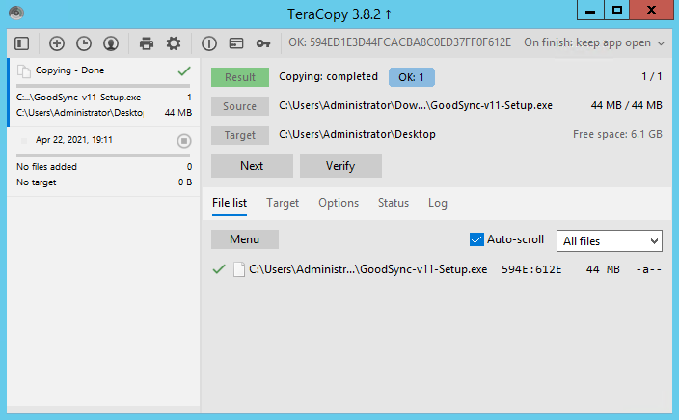Expand On finish: keep app open dropdown

(594, 42)
